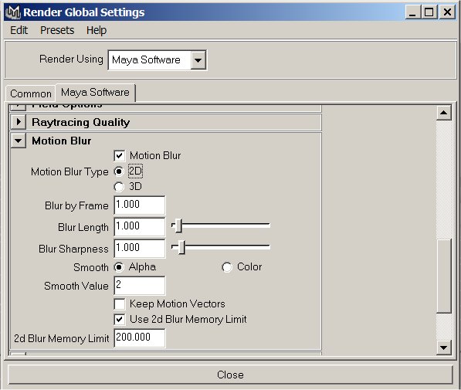461x390 pixels.
Task: Maximize the Render Global Settings window
Action: coord(429,12)
